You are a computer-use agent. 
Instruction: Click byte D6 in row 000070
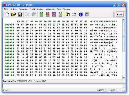coord(41,46)
